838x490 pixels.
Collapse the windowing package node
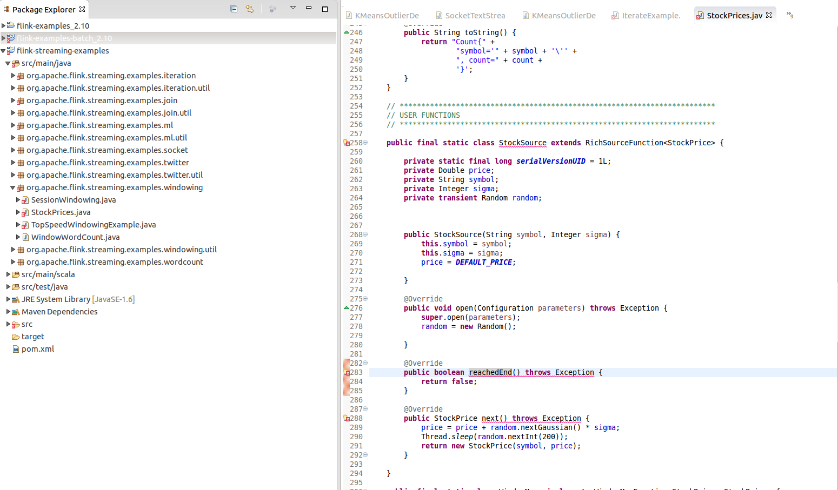[13, 187]
